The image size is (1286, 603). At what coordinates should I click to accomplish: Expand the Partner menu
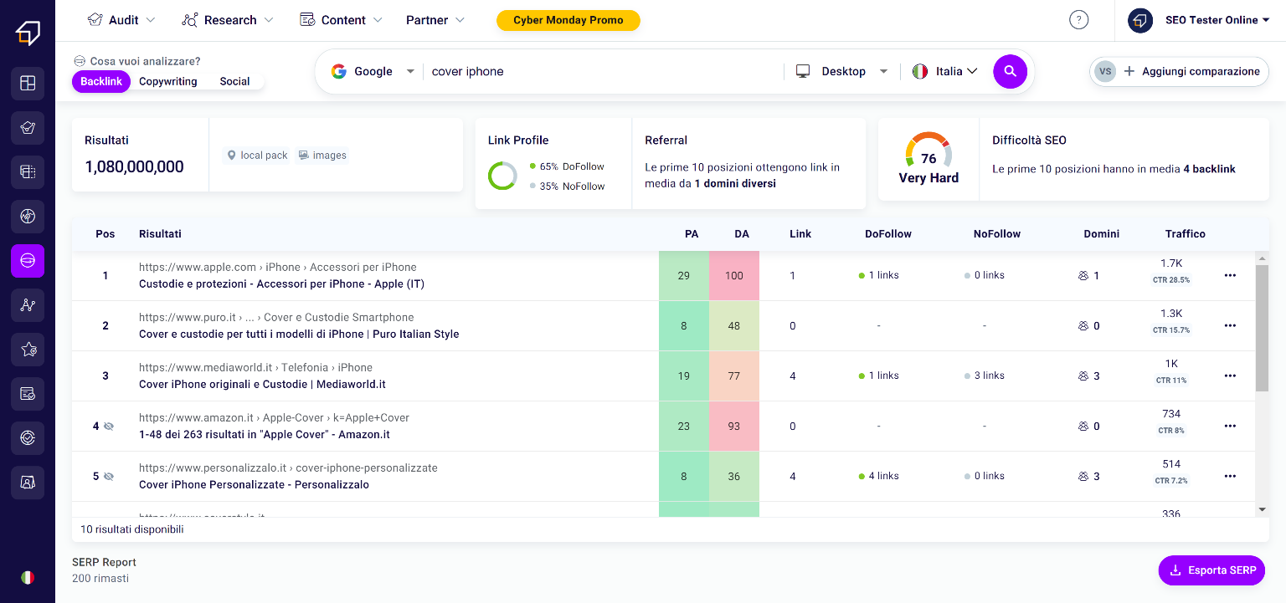click(435, 20)
